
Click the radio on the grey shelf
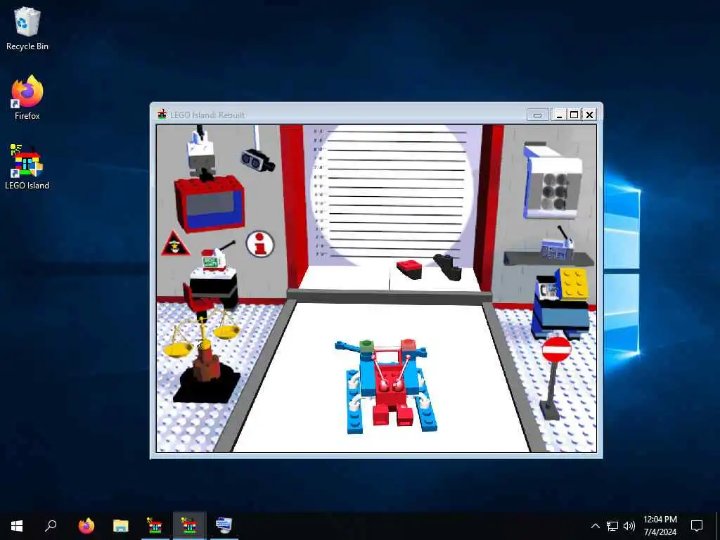pos(556,247)
